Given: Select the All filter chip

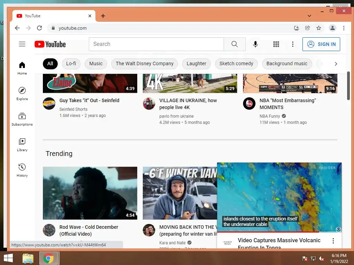Looking at the screenshot, I should click(x=50, y=64).
